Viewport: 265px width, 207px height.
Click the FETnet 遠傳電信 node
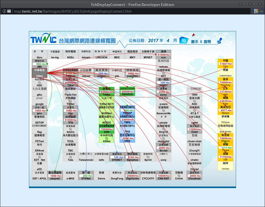point(40,138)
